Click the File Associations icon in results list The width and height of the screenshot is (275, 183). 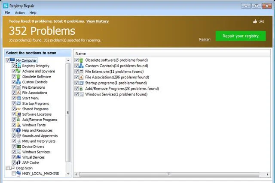[81, 77]
